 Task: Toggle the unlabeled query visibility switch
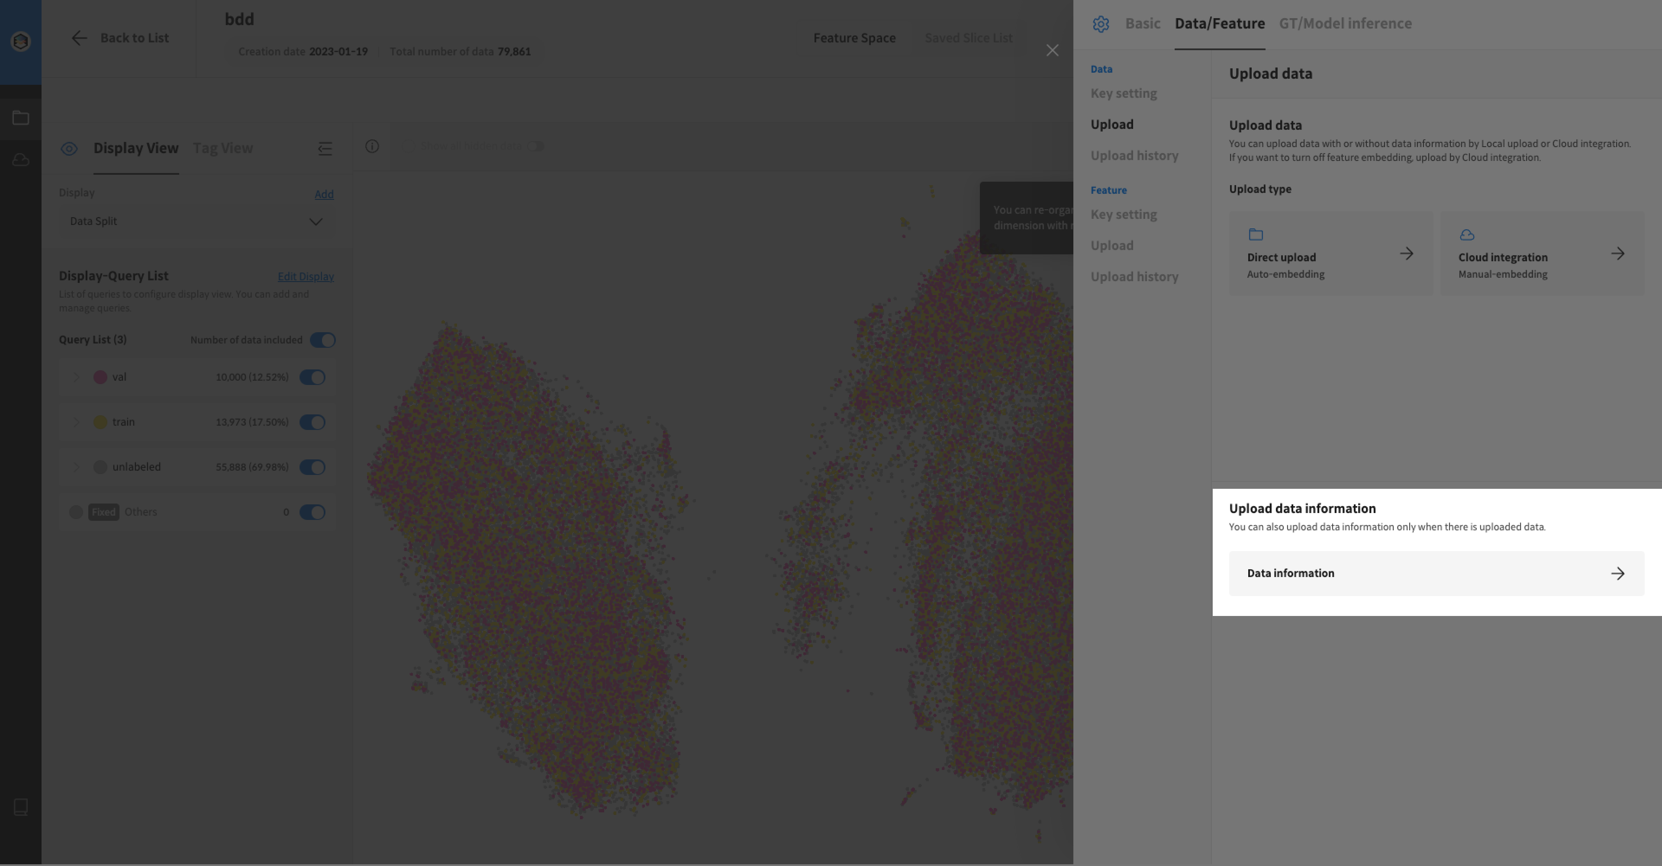[312, 467]
